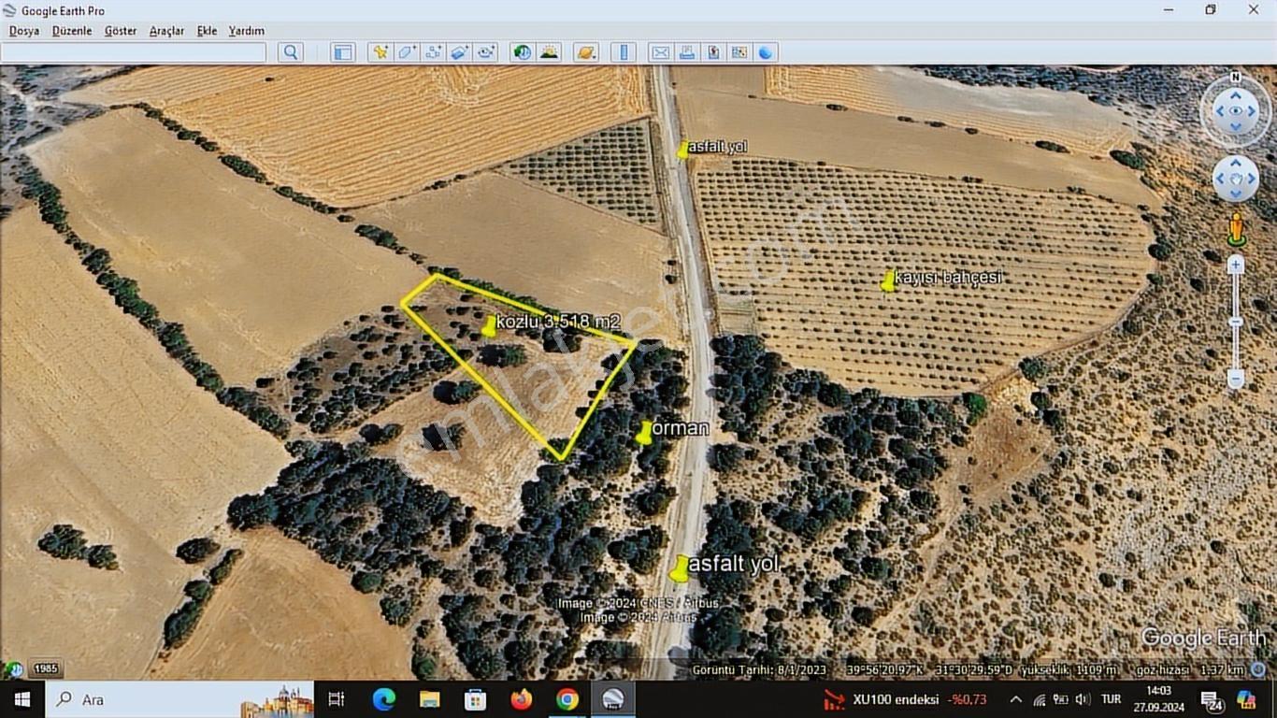Open the Araçlar menu
The width and height of the screenshot is (1277, 718).
[166, 31]
